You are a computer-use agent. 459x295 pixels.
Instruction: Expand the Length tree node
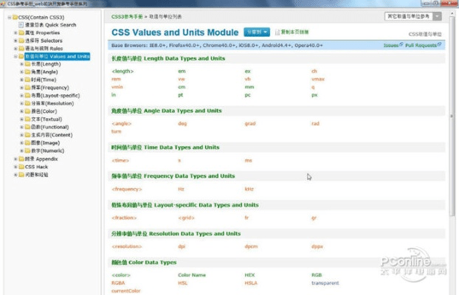point(21,64)
